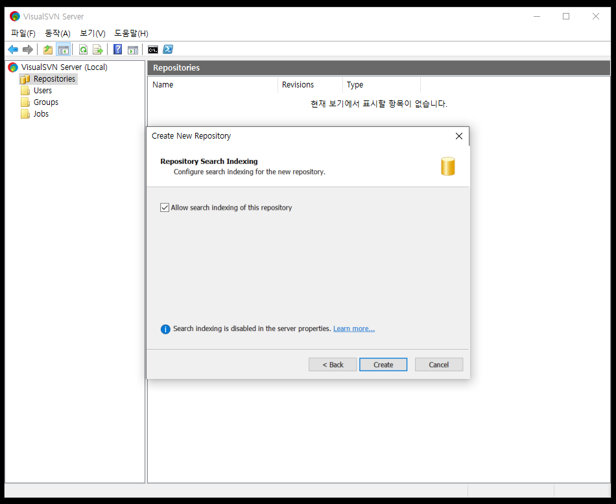The height and width of the screenshot is (504, 616).
Task: Open the 파일(F) menu
Action: point(23,34)
